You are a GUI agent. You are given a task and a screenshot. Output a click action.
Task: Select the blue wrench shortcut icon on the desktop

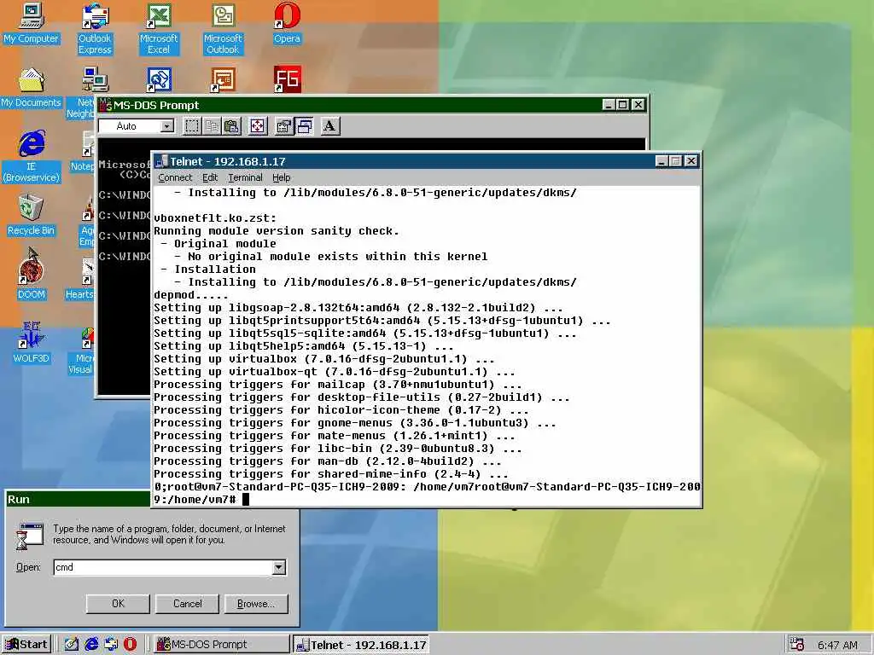[159, 79]
